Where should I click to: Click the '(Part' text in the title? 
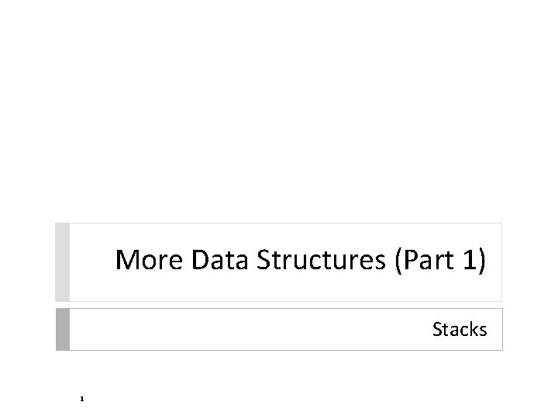pyautogui.click(x=424, y=261)
